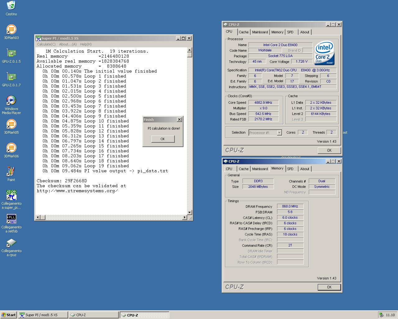Click the xtremesystems.org URL text
Screen dimensions: 398x319
[x=77, y=191]
